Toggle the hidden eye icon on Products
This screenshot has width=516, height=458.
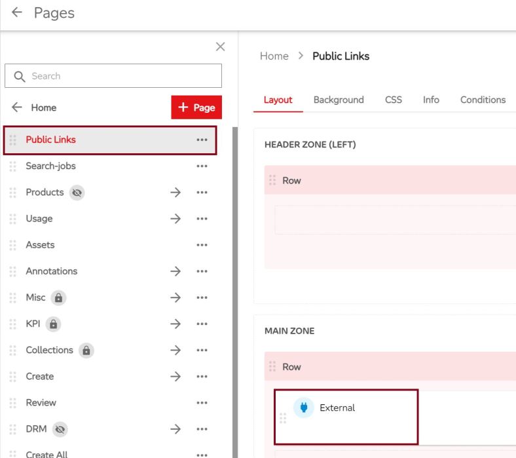pyautogui.click(x=77, y=193)
